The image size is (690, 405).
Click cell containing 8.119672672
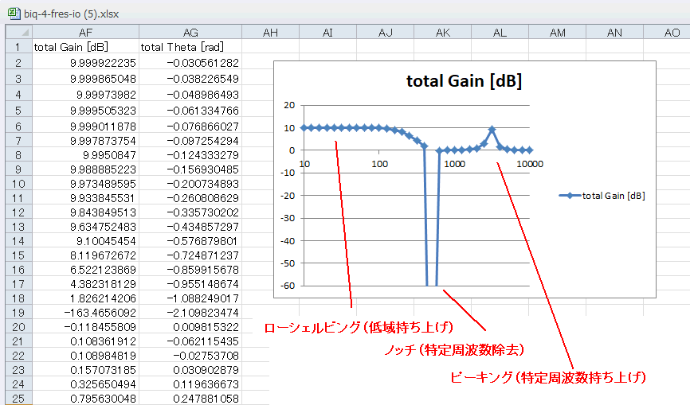pyautogui.click(x=85, y=255)
